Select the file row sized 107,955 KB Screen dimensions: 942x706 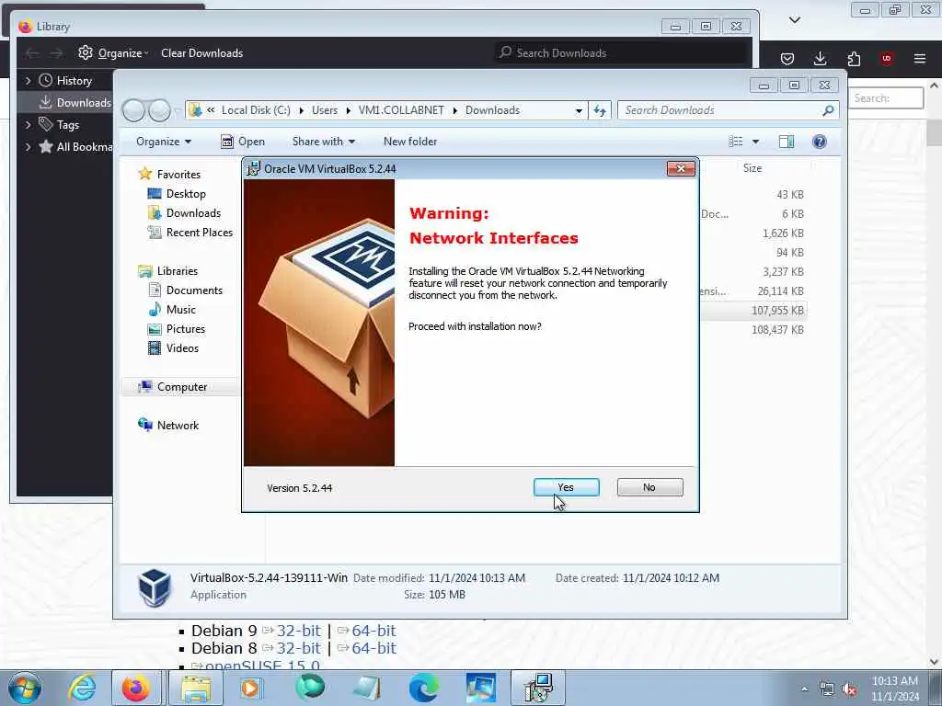click(x=753, y=311)
